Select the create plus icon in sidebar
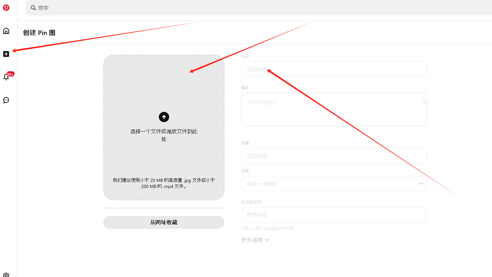The width and height of the screenshot is (492, 277). point(6,54)
